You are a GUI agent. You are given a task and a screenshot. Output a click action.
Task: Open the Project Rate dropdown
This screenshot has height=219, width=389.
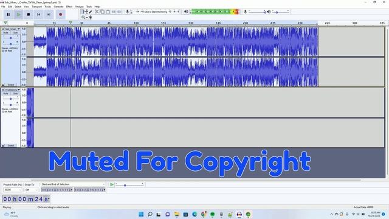click(12, 190)
